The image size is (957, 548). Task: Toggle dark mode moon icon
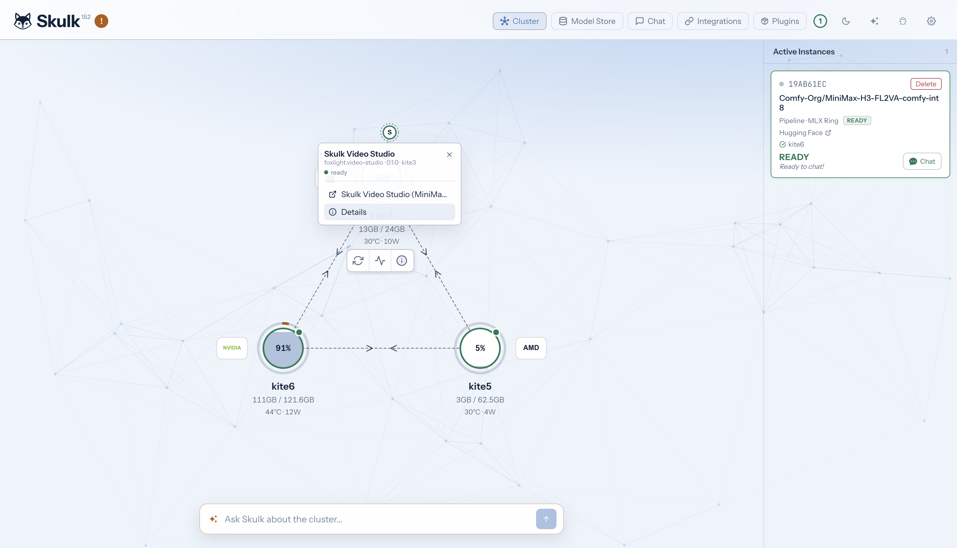[846, 21]
